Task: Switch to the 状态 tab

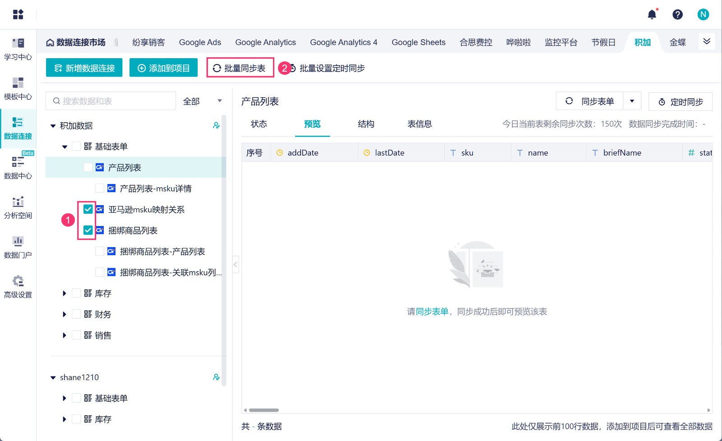Action: (259, 124)
